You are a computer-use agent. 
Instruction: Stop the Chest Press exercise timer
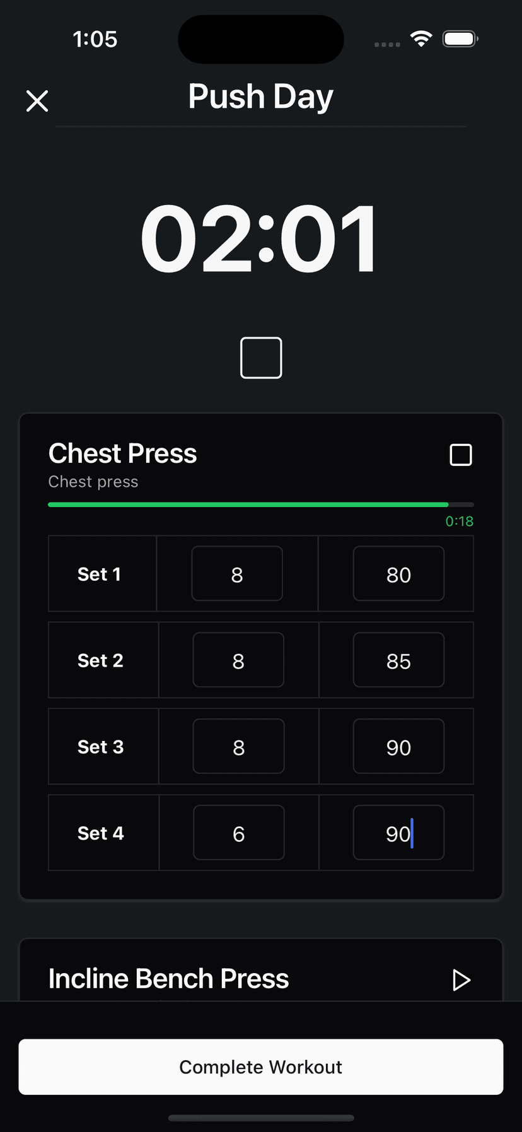tap(461, 455)
